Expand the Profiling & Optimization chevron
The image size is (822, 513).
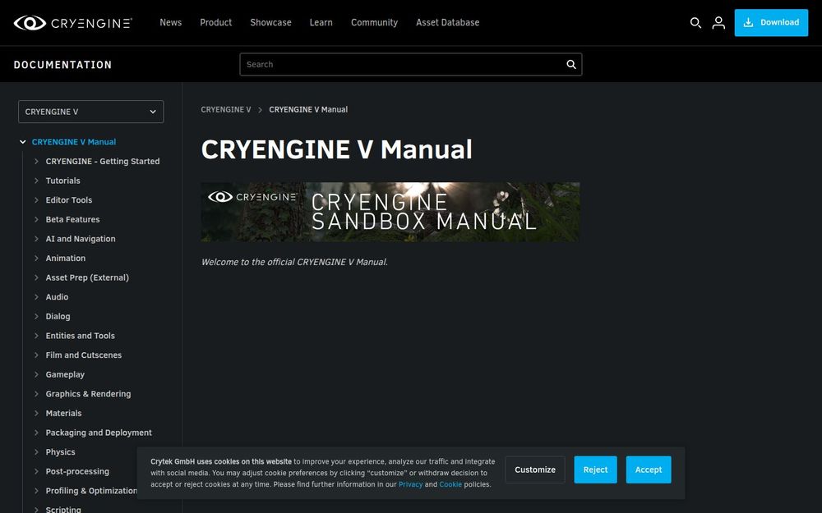tap(36, 491)
